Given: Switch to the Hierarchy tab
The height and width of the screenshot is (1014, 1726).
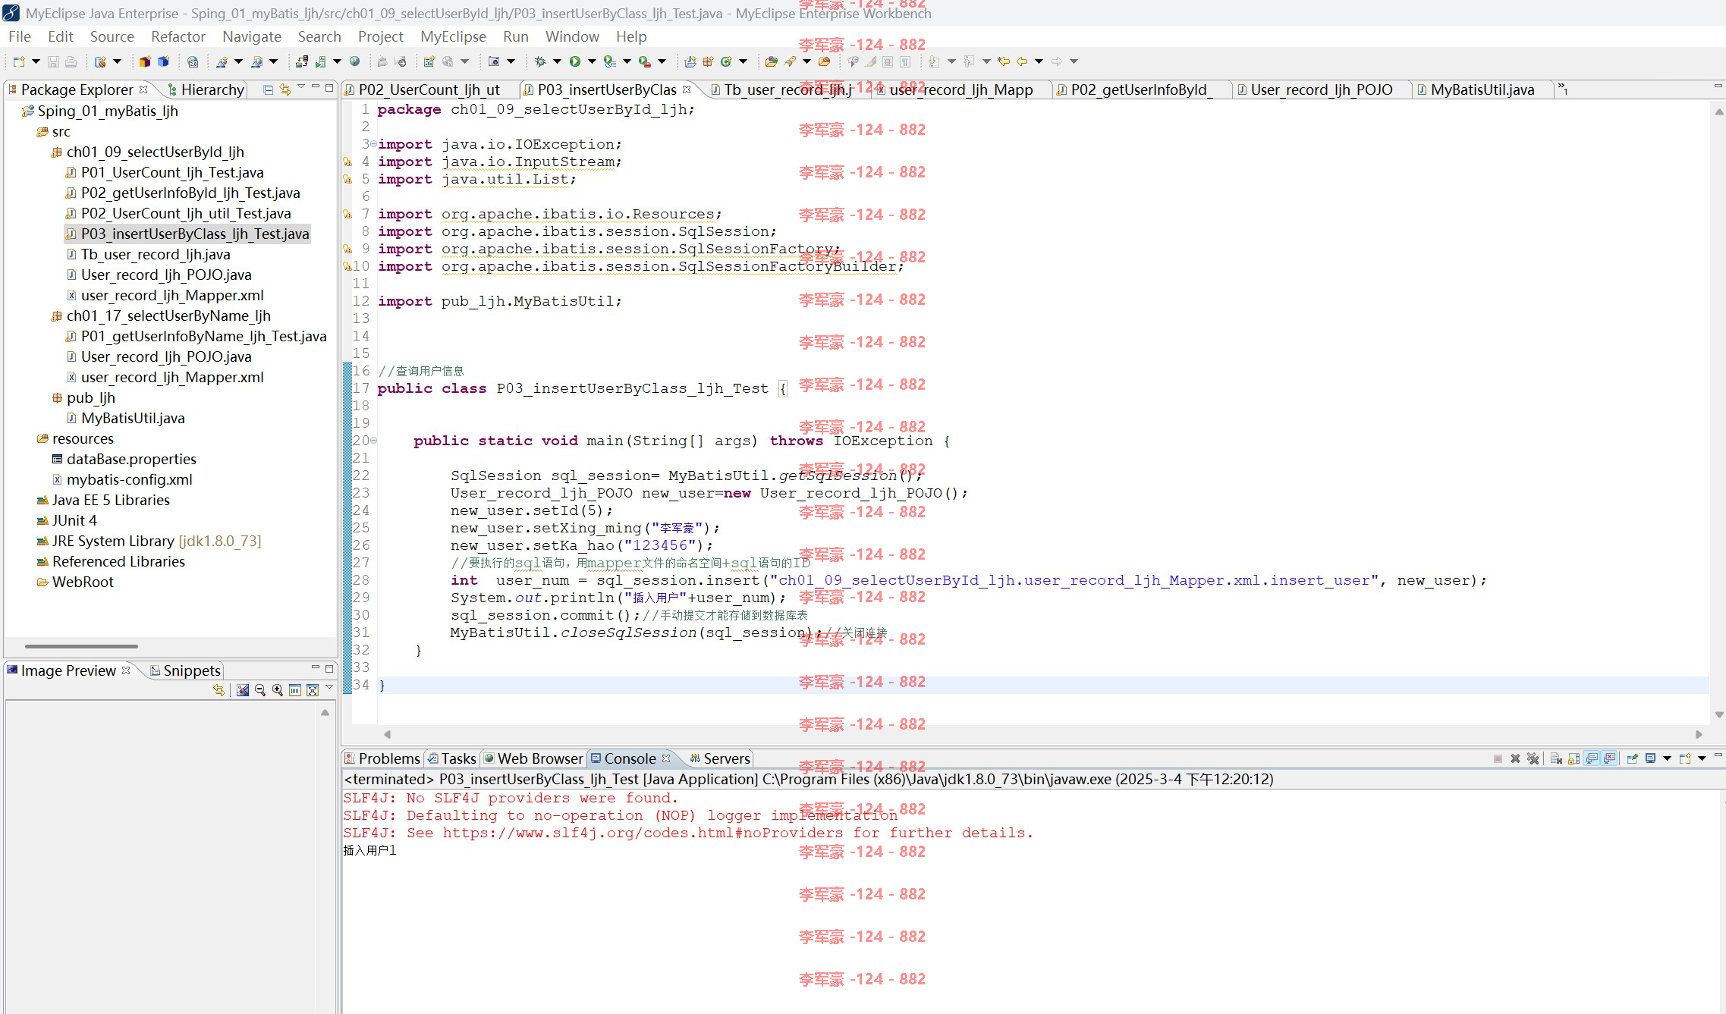Looking at the screenshot, I should pos(206,89).
